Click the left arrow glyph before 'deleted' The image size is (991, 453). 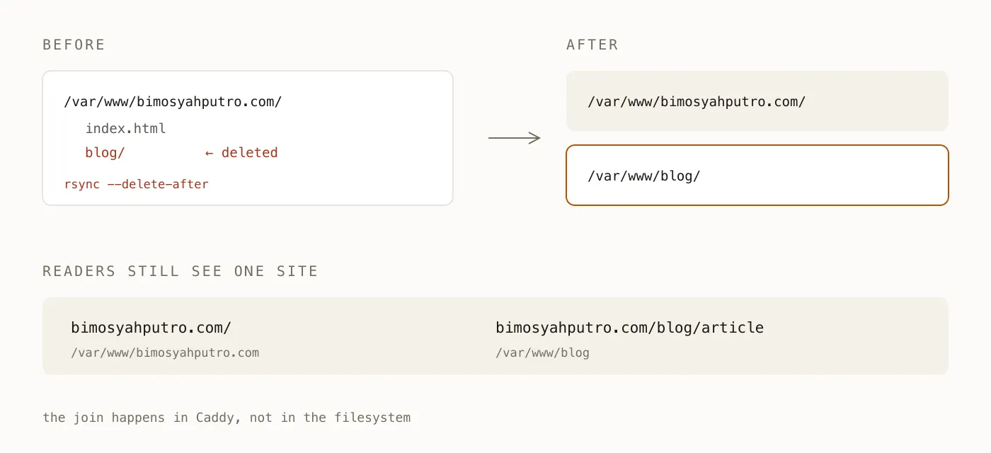pos(209,153)
